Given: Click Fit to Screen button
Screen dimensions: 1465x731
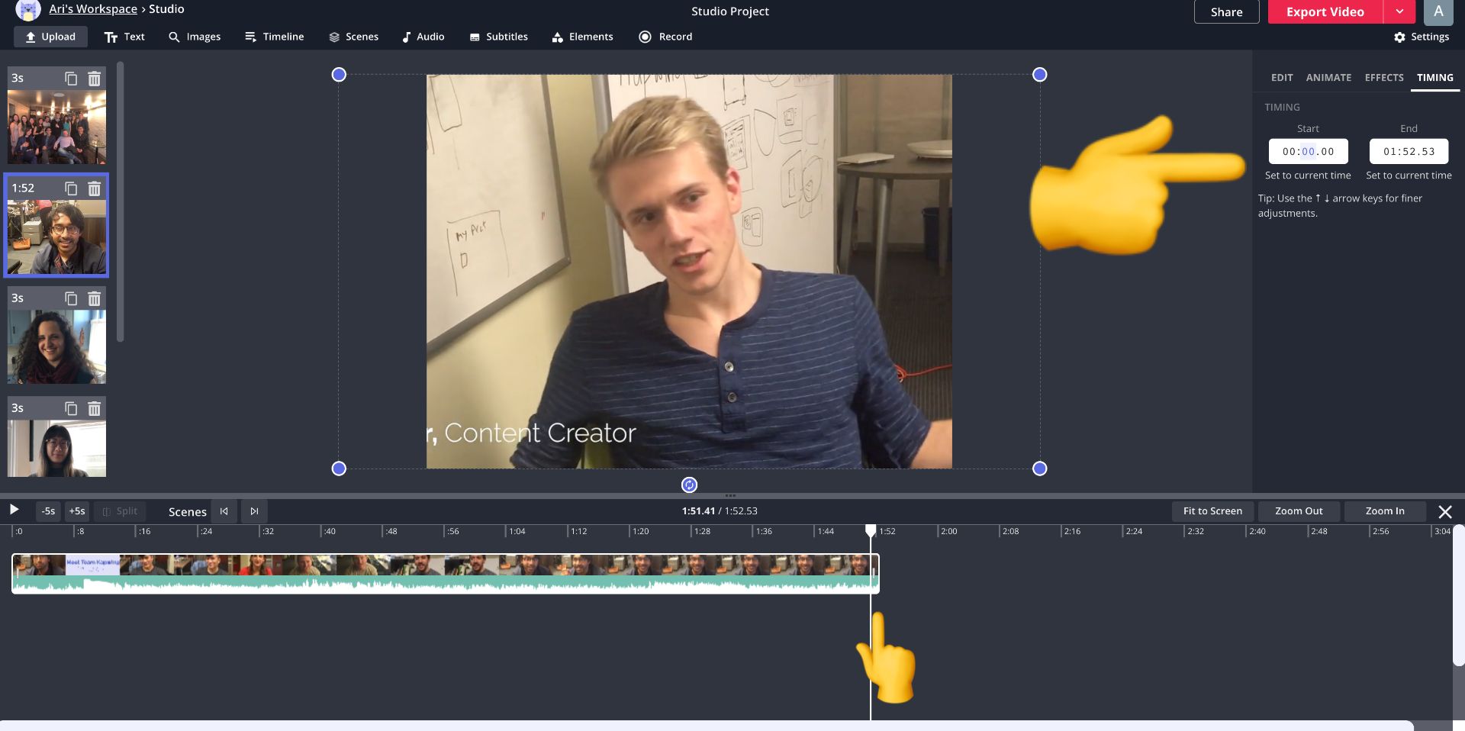Looking at the screenshot, I should click(x=1212, y=511).
